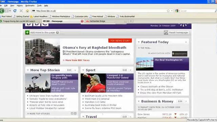Collapse the Business & Money module
The width and height of the screenshot is (217, 122).
139,101
